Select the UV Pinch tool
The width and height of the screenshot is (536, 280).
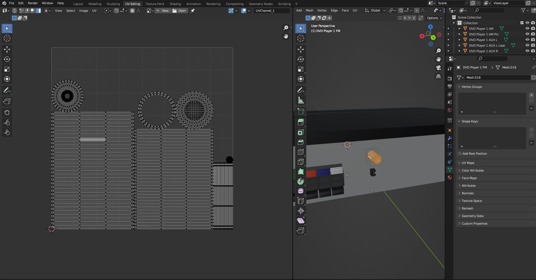7,132
